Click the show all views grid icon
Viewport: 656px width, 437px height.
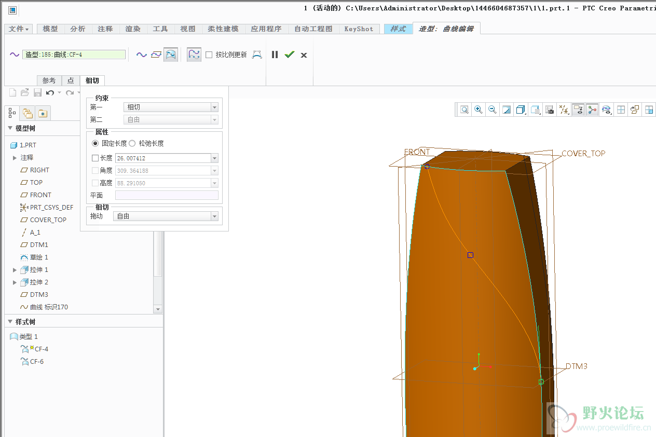(621, 110)
